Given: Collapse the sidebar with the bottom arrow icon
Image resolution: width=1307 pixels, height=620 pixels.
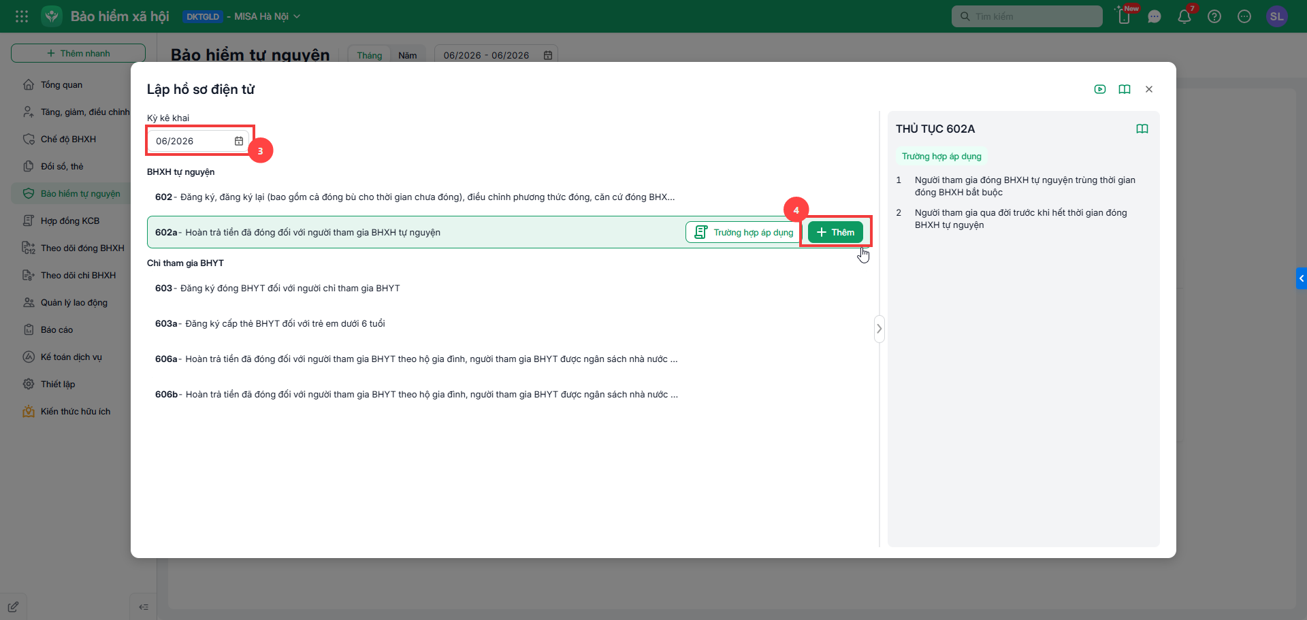Looking at the screenshot, I should tap(144, 607).
